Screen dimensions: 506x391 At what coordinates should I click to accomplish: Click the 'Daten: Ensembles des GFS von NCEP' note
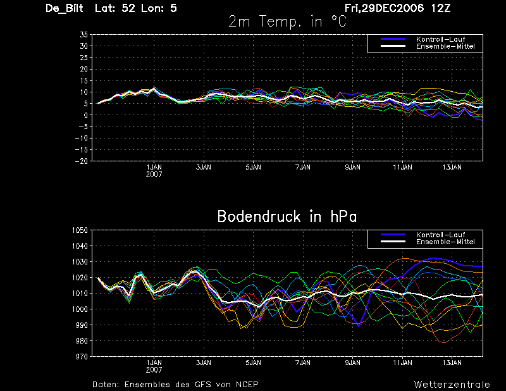click(175, 385)
